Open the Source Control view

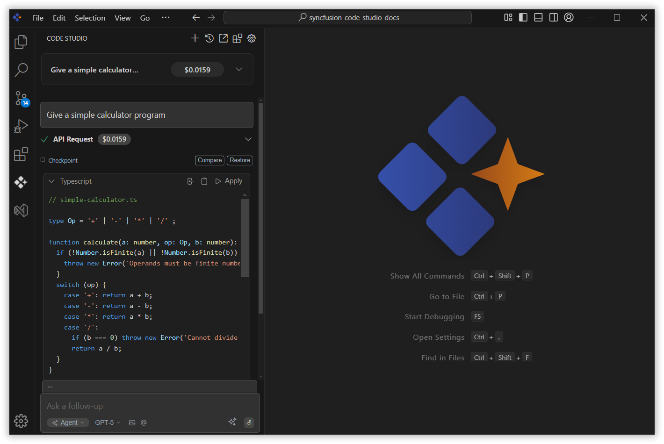pyautogui.click(x=21, y=98)
